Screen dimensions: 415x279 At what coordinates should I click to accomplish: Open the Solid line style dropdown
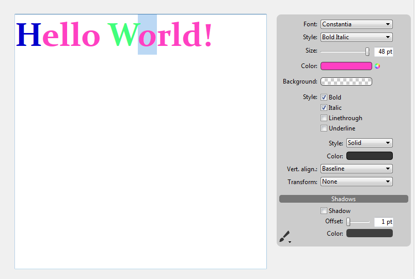coord(369,143)
